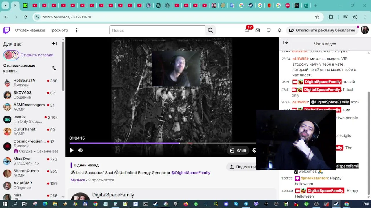Open Chrome three-dot menu
Screen dimensions: 371x208
[x=365, y=17]
